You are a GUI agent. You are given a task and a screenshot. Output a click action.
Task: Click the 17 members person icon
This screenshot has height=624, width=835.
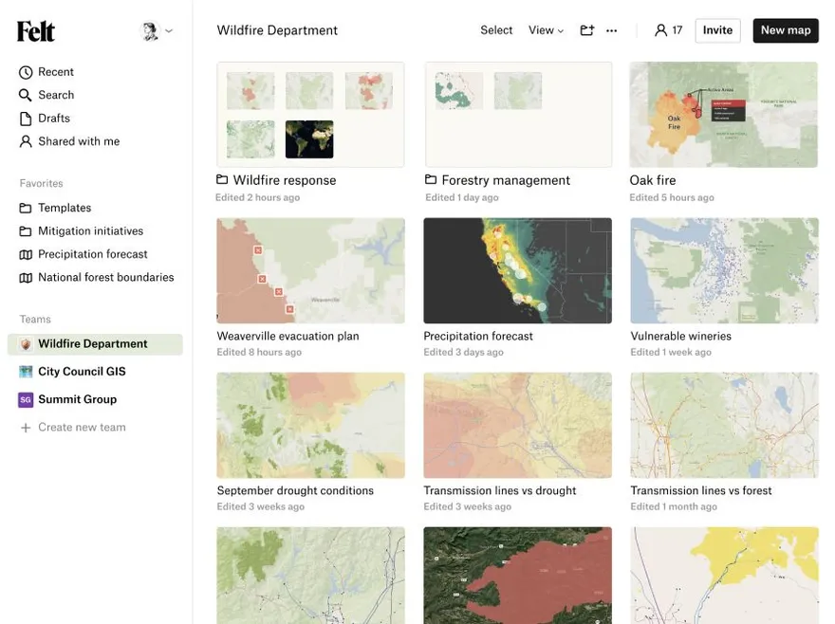click(660, 30)
